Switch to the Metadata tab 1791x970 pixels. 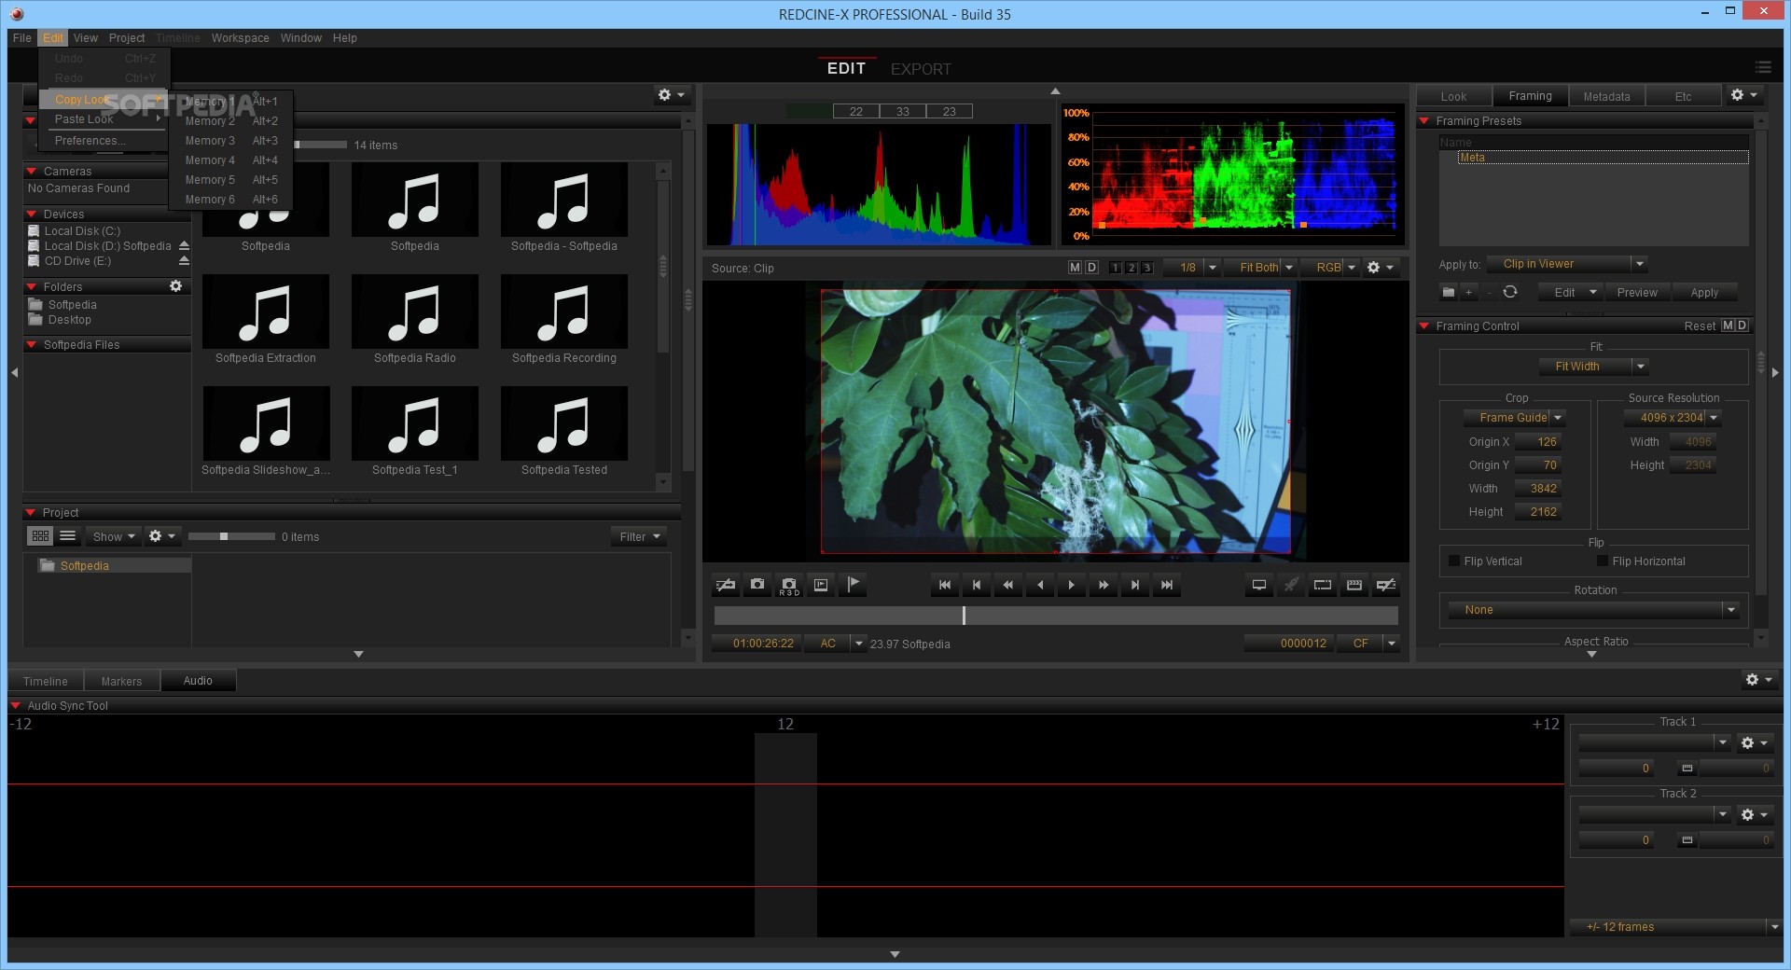click(1606, 96)
